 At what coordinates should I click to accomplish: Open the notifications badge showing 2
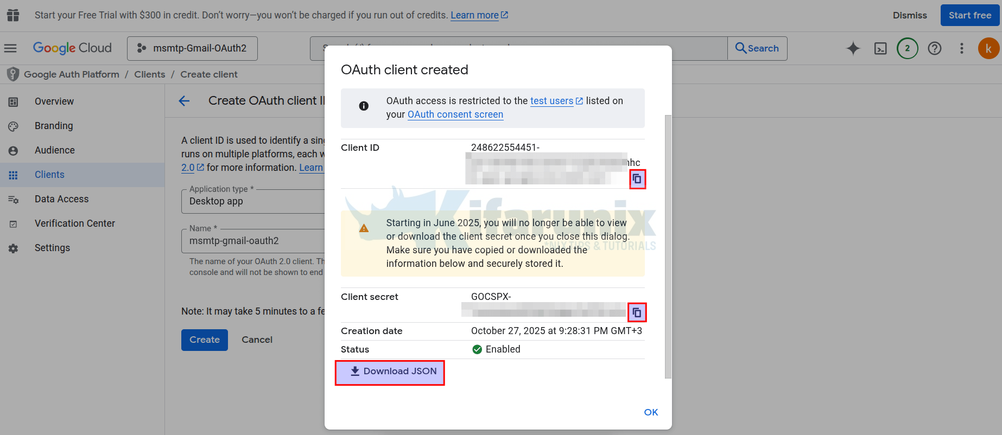[907, 48]
